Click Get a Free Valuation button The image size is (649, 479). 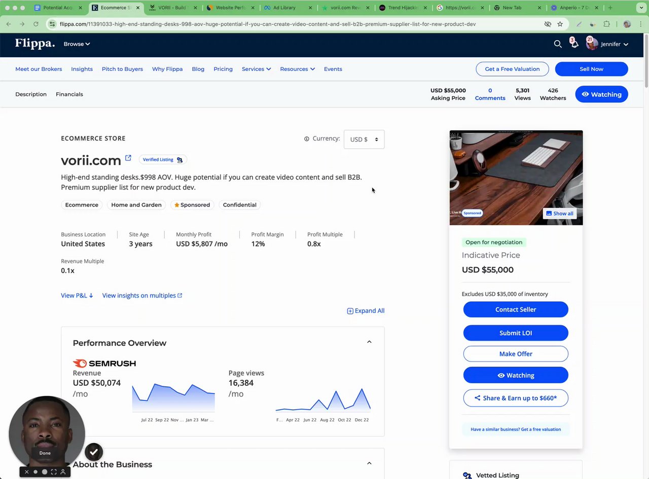(512, 69)
